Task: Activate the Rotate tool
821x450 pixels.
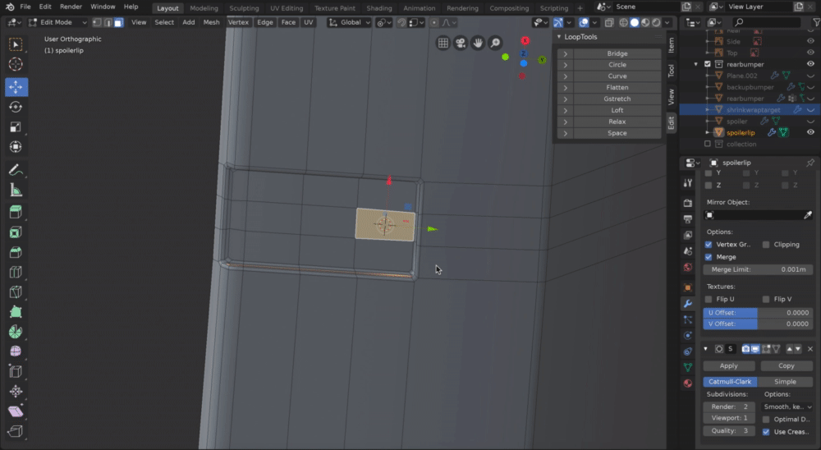Action: click(16, 107)
